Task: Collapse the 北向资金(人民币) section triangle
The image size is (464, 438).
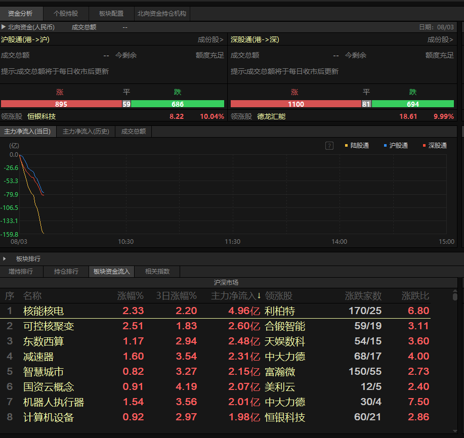Action: pyautogui.click(x=4, y=27)
